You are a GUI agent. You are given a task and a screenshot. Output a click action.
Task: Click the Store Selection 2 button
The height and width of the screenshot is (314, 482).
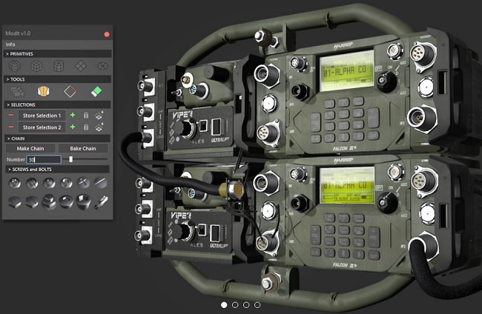tap(42, 127)
